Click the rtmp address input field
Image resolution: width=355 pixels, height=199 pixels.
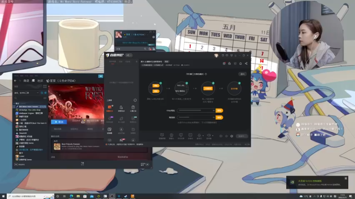point(195,111)
